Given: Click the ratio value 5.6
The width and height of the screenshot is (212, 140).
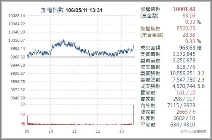Looking at the screenshot, I should click(x=201, y=86).
